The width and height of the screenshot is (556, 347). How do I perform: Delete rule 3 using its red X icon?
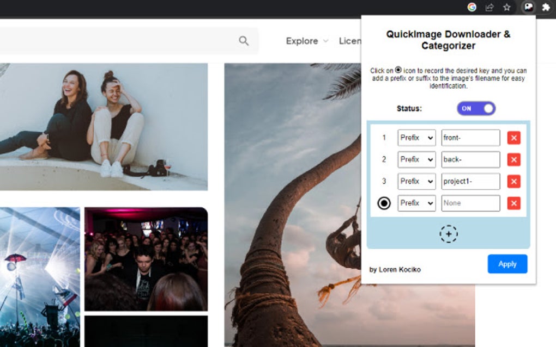pos(513,181)
